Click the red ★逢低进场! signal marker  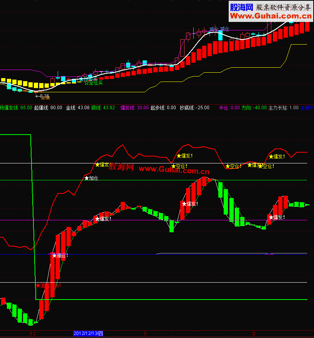coord(48,286)
